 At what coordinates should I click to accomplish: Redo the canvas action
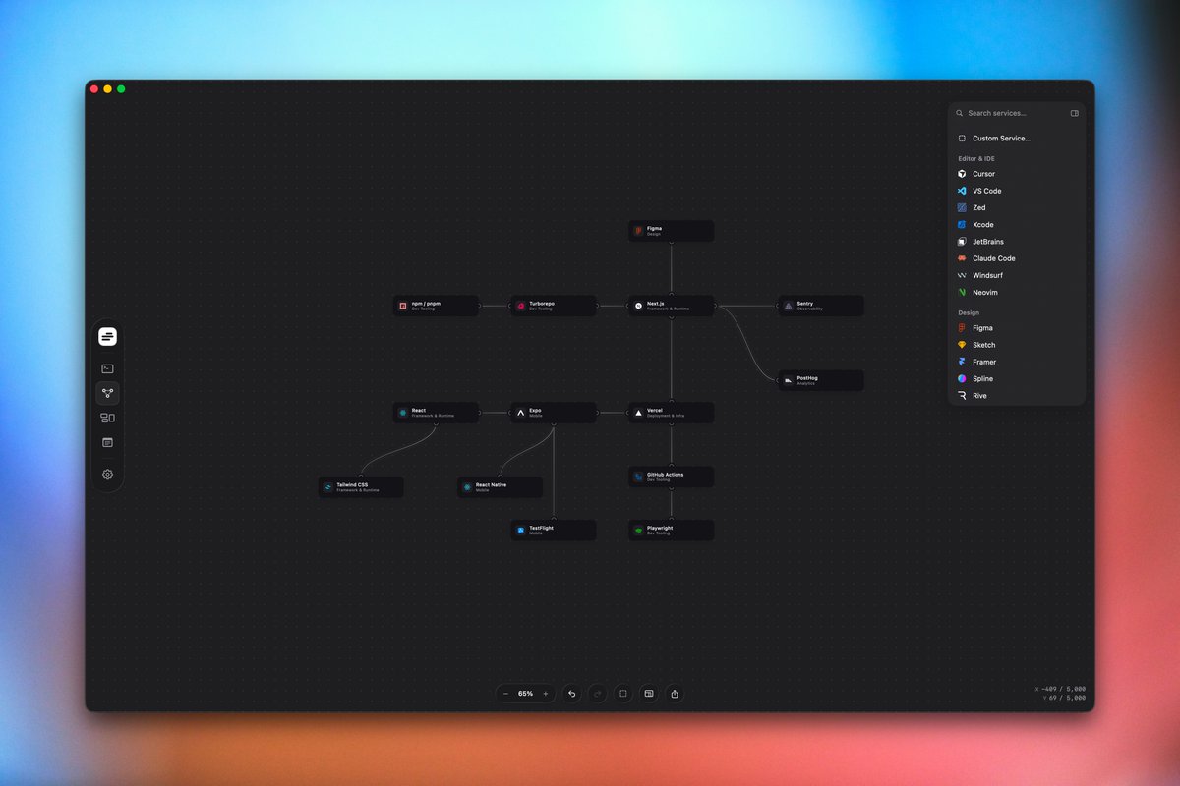[x=598, y=694]
